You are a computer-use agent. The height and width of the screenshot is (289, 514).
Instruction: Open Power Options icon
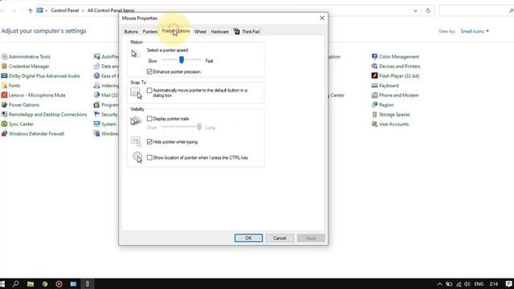click(4, 105)
